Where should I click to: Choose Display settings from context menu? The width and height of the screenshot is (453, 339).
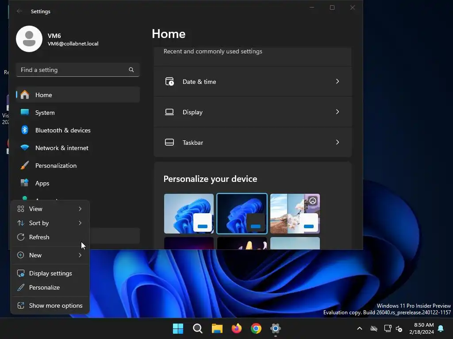point(50,273)
